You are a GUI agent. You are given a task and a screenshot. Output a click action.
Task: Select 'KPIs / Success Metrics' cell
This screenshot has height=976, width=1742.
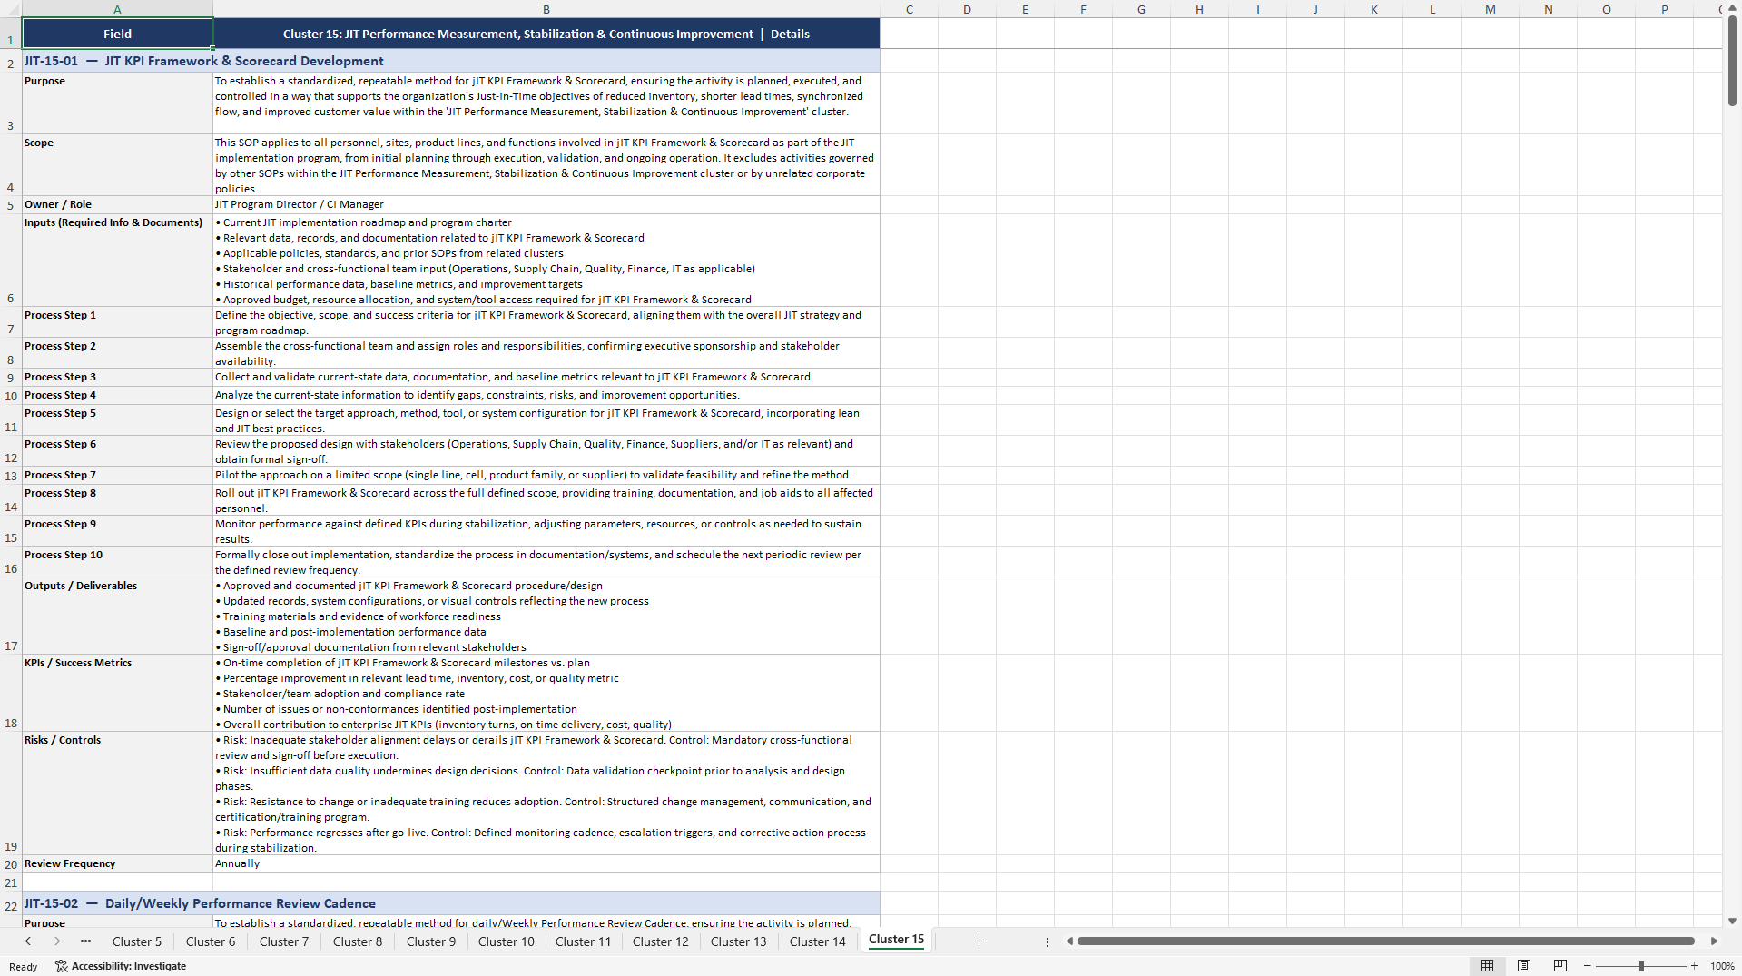pos(117,693)
